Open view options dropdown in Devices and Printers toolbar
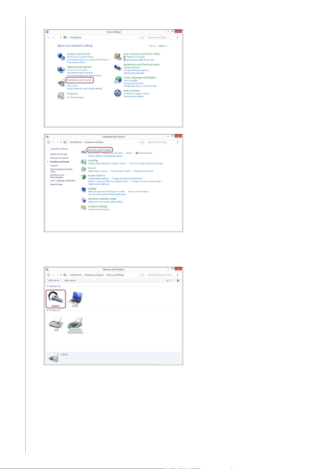The width and height of the screenshot is (332, 469). pyautogui.click(x=171, y=281)
